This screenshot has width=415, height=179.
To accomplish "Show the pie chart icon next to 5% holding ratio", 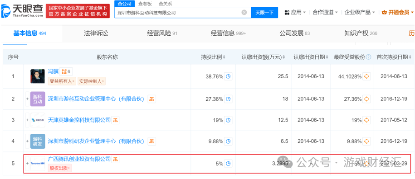I will 228,164.
